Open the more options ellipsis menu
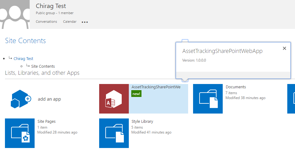Viewport: 295px width, 156px height. (x=85, y=22)
